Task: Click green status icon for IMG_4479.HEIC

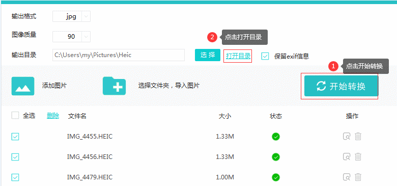Action: (276, 177)
